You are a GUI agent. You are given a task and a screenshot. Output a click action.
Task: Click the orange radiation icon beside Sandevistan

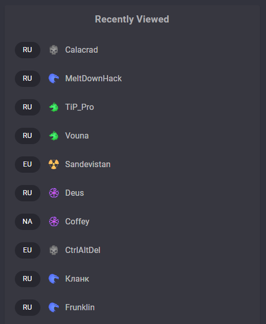tap(54, 165)
